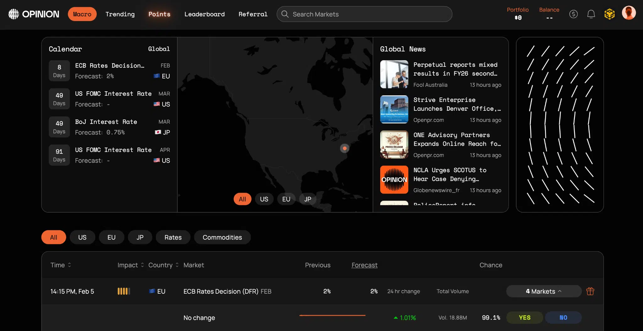Screen dimensions: 643x331
Task: Select the EU map region filter
Action: pos(286,199)
